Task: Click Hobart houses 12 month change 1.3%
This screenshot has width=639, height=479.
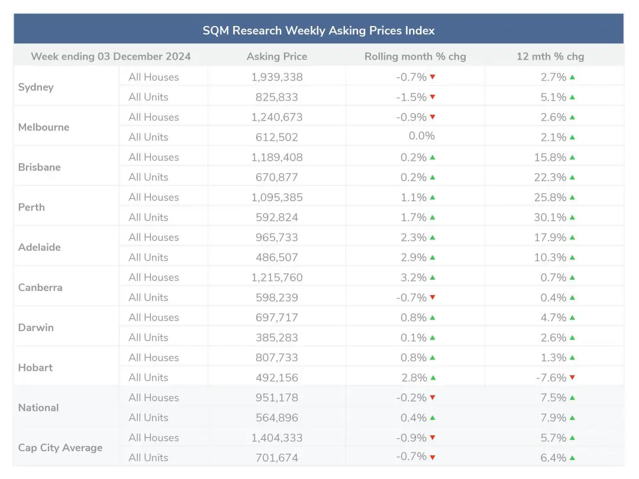Action: point(553,357)
